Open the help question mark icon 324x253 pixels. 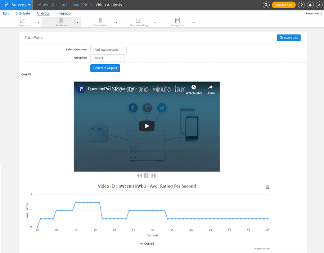pos(301,5)
